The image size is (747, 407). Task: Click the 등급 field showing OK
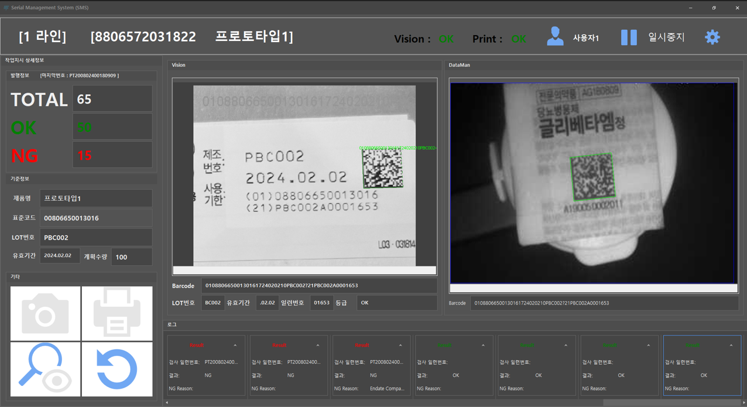pos(397,303)
